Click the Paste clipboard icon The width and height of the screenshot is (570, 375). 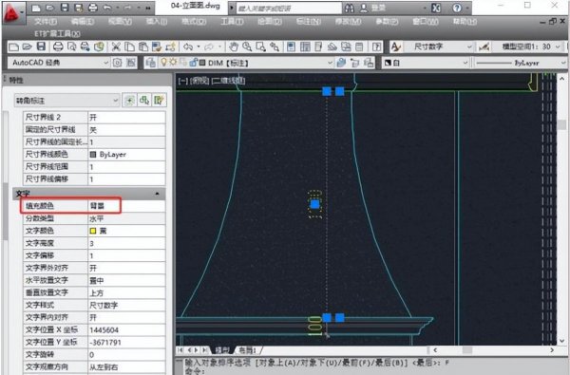143,47
